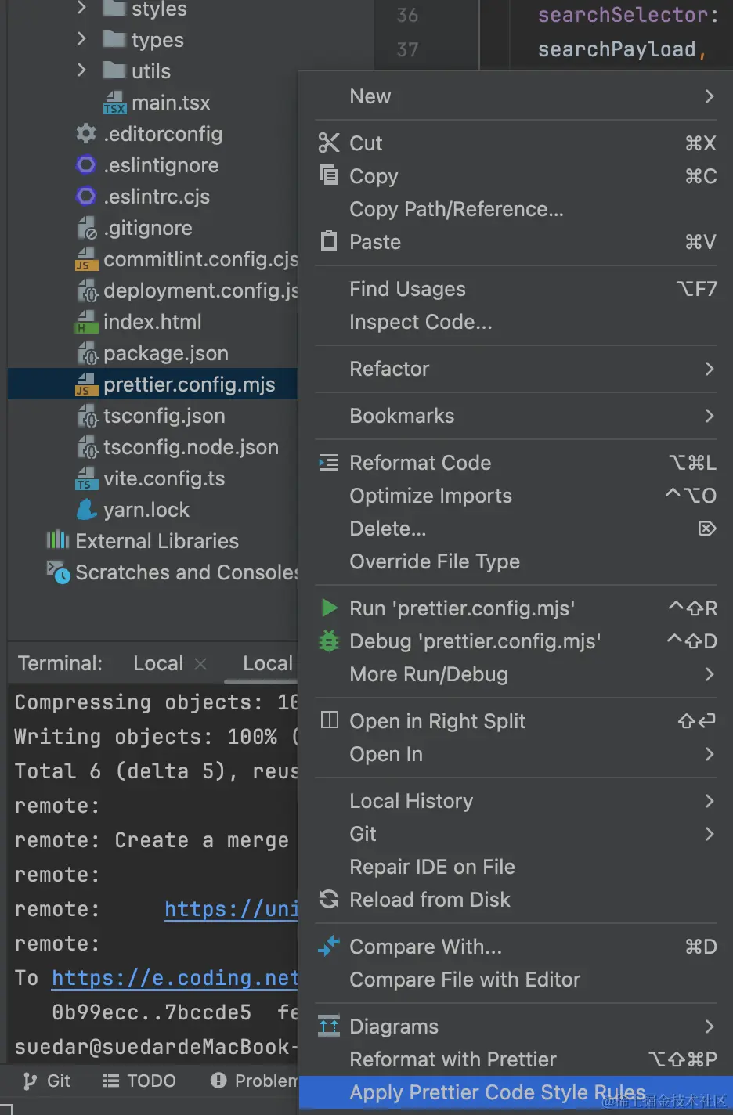
Task: Open the e.coding.net link in terminal
Action: (x=174, y=977)
